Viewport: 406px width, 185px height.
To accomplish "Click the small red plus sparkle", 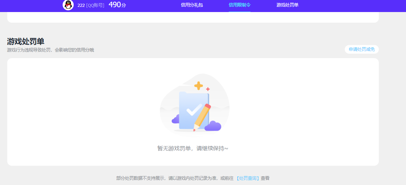I will click(x=208, y=89).
